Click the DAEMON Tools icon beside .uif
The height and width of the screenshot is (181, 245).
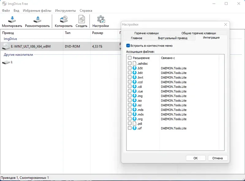coord(134,128)
